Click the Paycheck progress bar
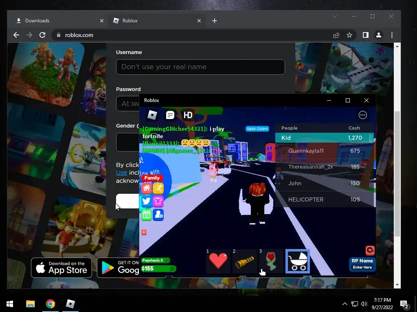This screenshot has width=417, height=312. click(156, 260)
